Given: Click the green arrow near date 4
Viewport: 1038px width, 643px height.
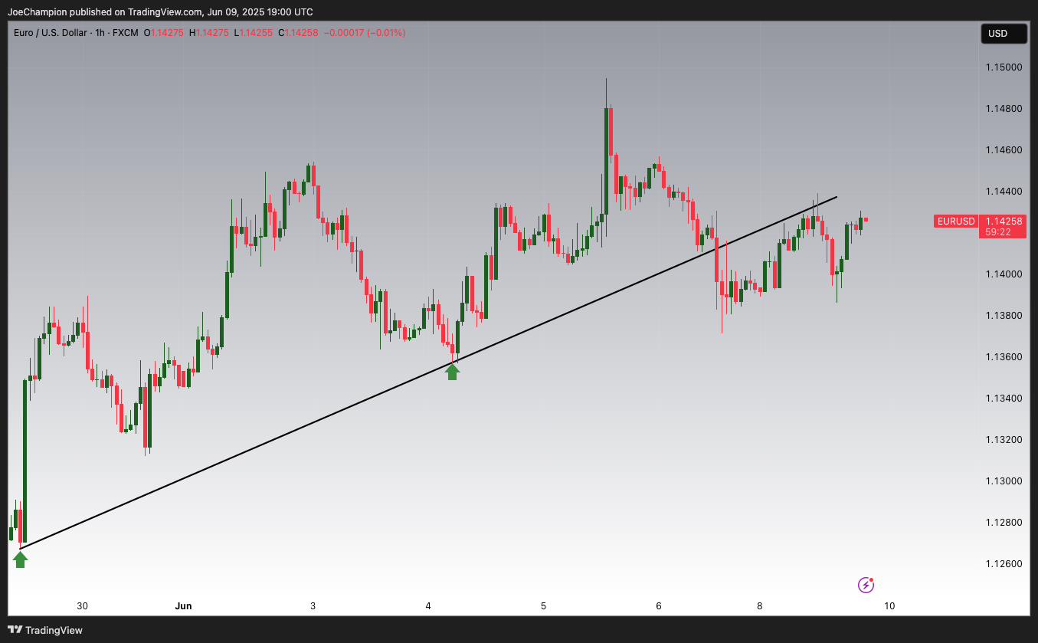Looking at the screenshot, I should tap(453, 372).
